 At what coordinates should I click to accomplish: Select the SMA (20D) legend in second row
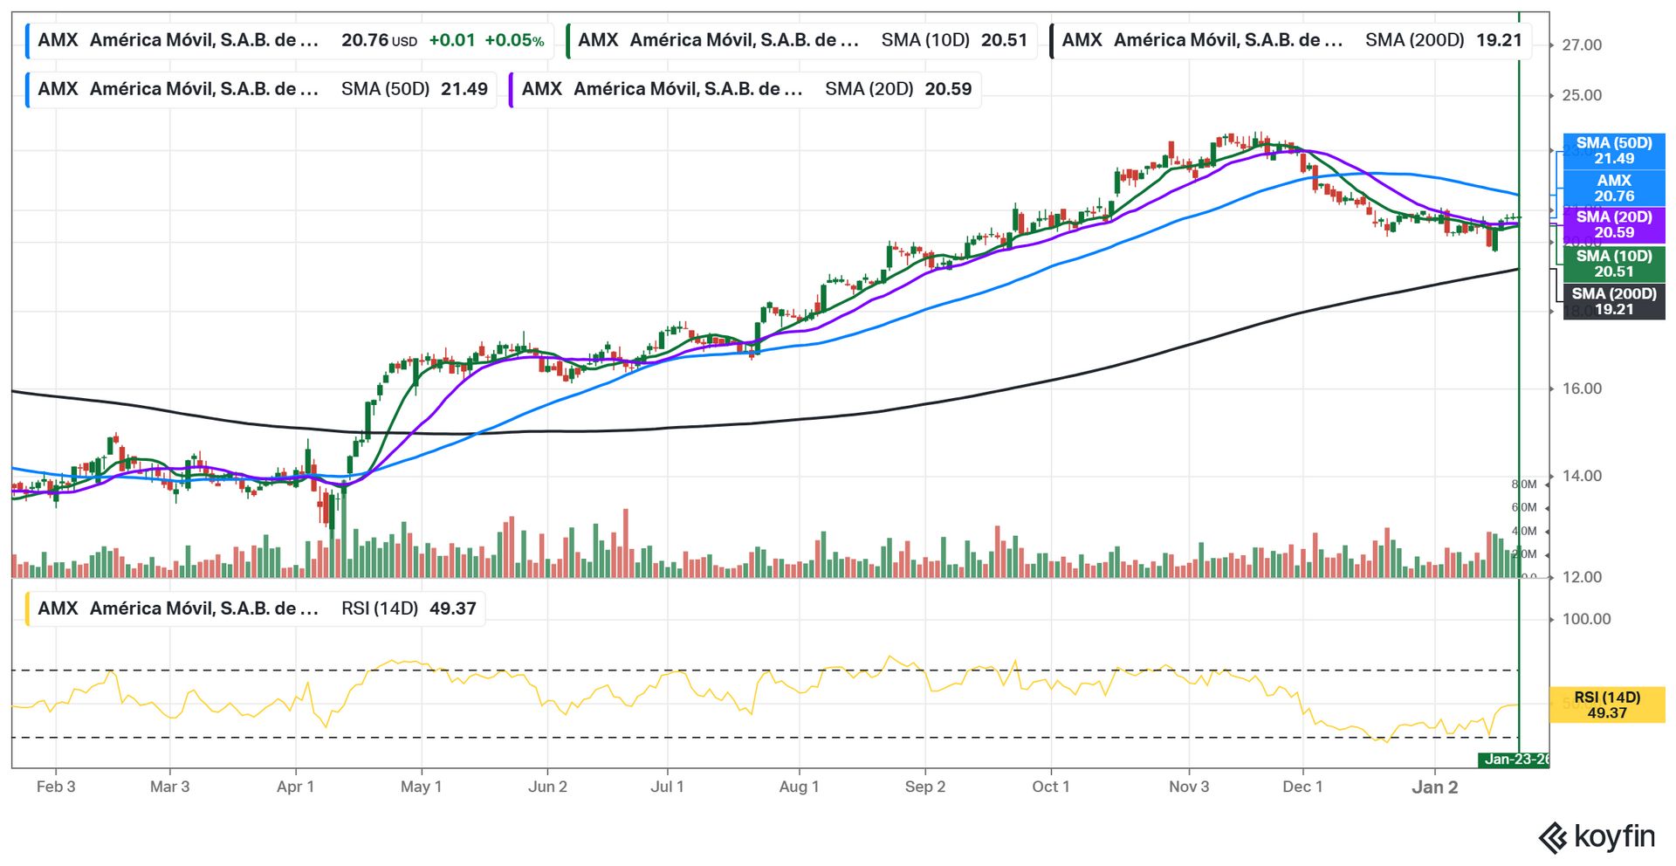[x=745, y=89]
